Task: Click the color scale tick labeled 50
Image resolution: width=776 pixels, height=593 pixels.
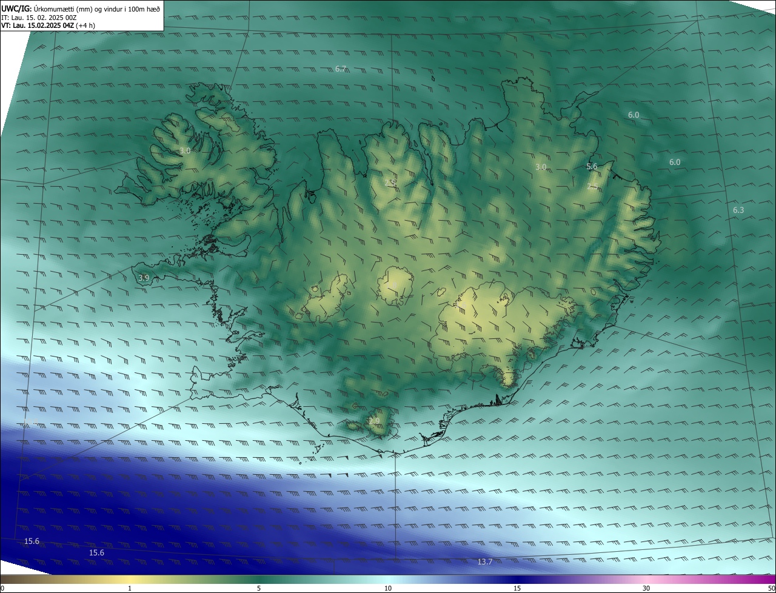Action: click(x=771, y=588)
